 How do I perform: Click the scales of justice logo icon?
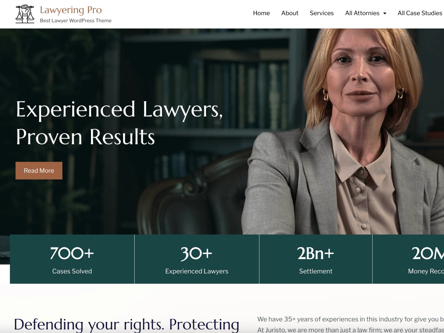coord(25,14)
